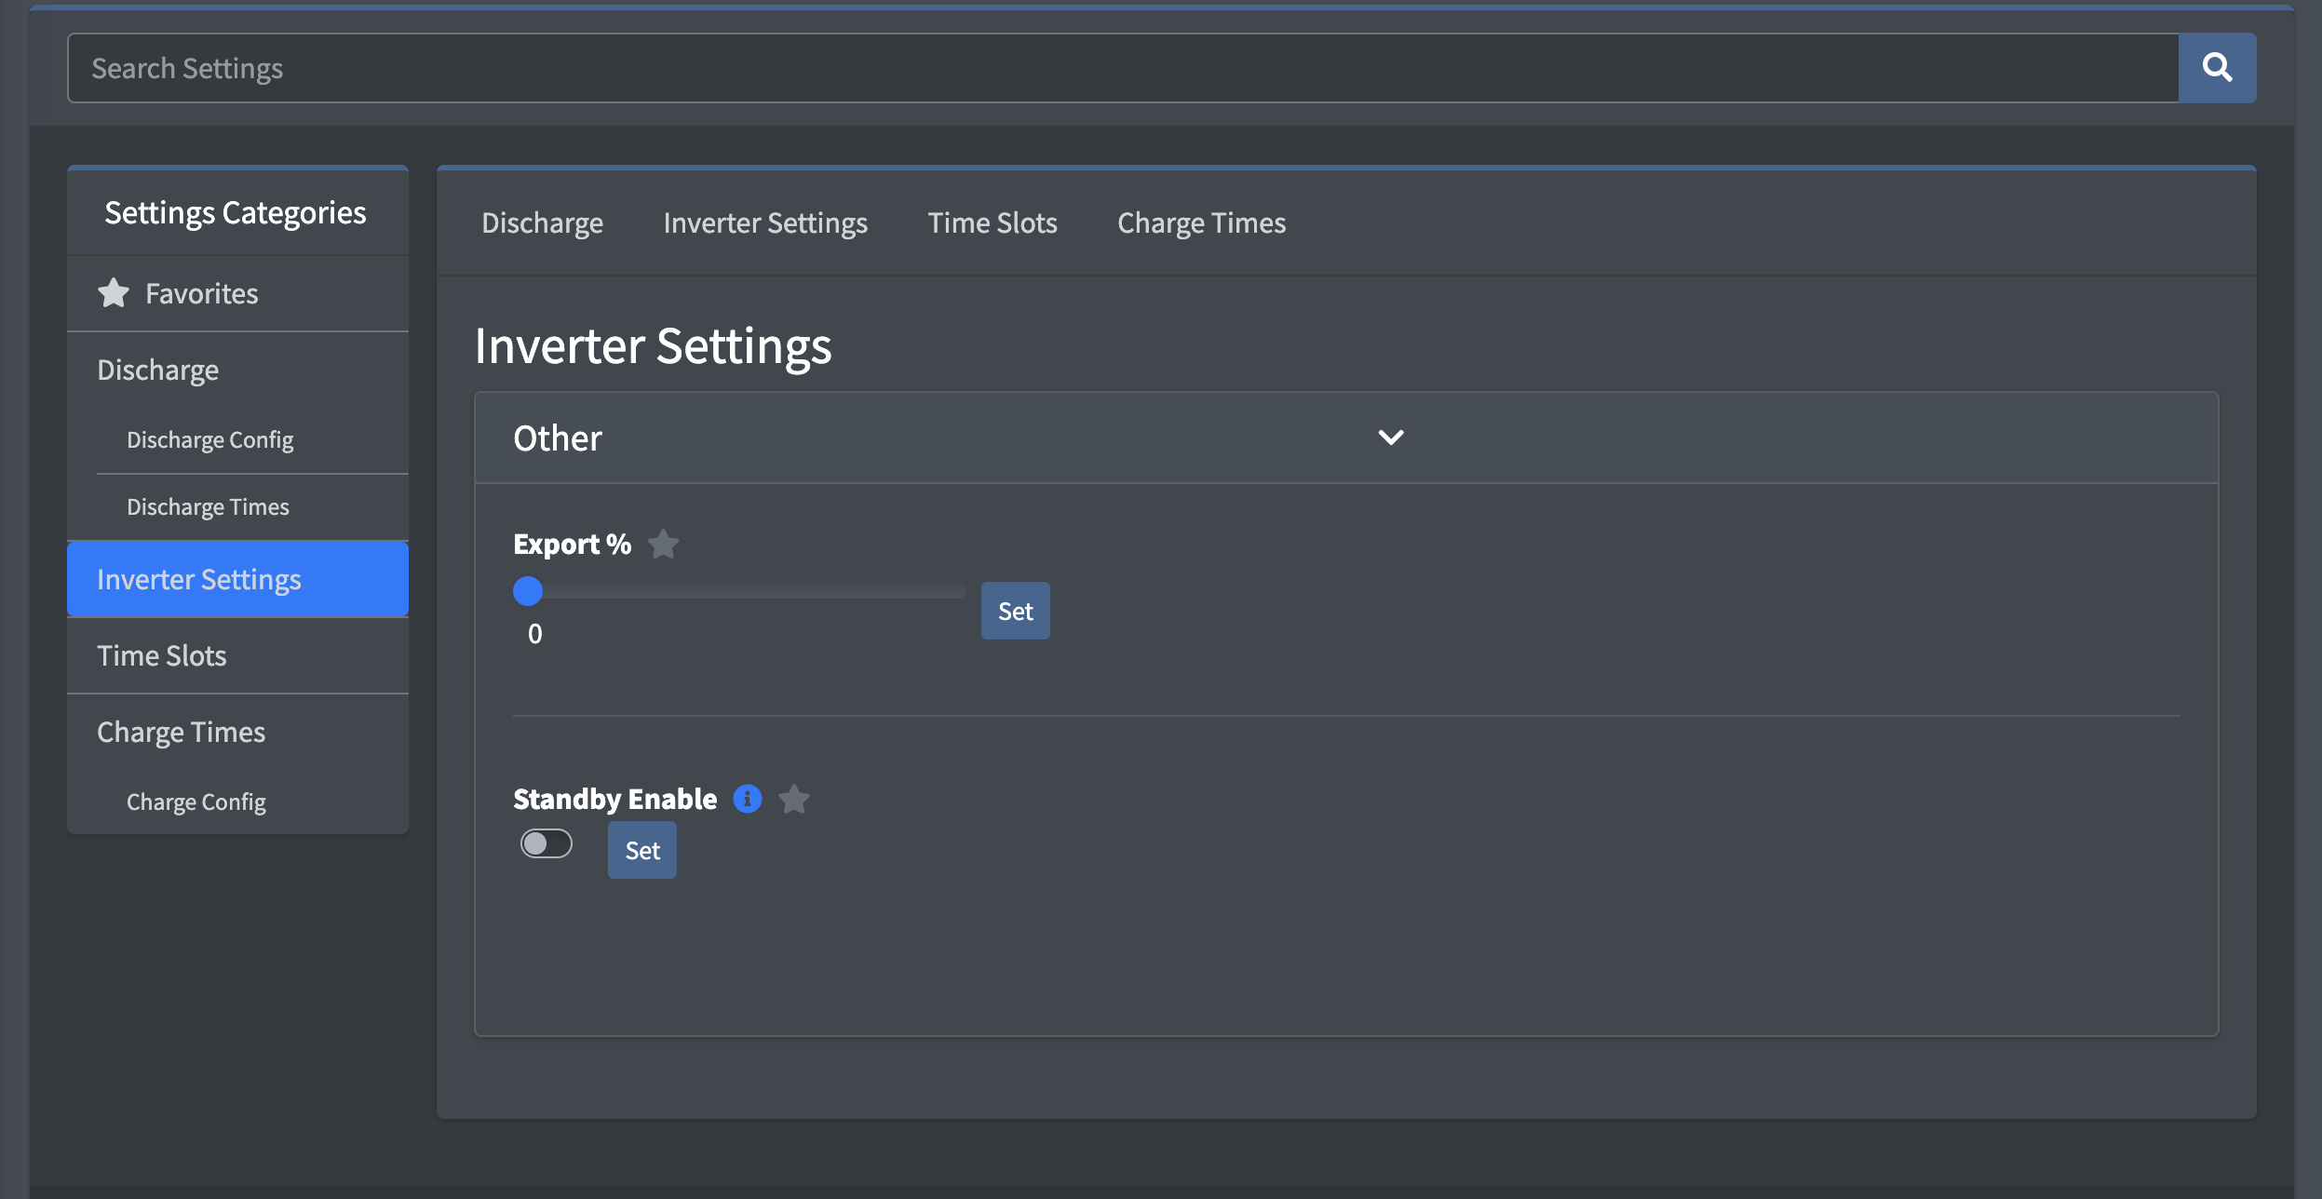The height and width of the screenshot is (1199, 2322).
Task: Click Standby Enable info icon
Action: 747,799
